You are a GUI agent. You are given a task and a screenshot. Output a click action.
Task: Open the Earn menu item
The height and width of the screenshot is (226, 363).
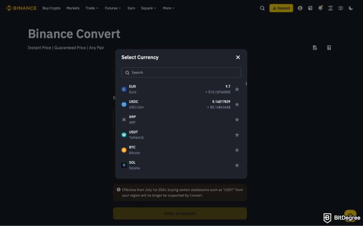(x=131, y=8)
